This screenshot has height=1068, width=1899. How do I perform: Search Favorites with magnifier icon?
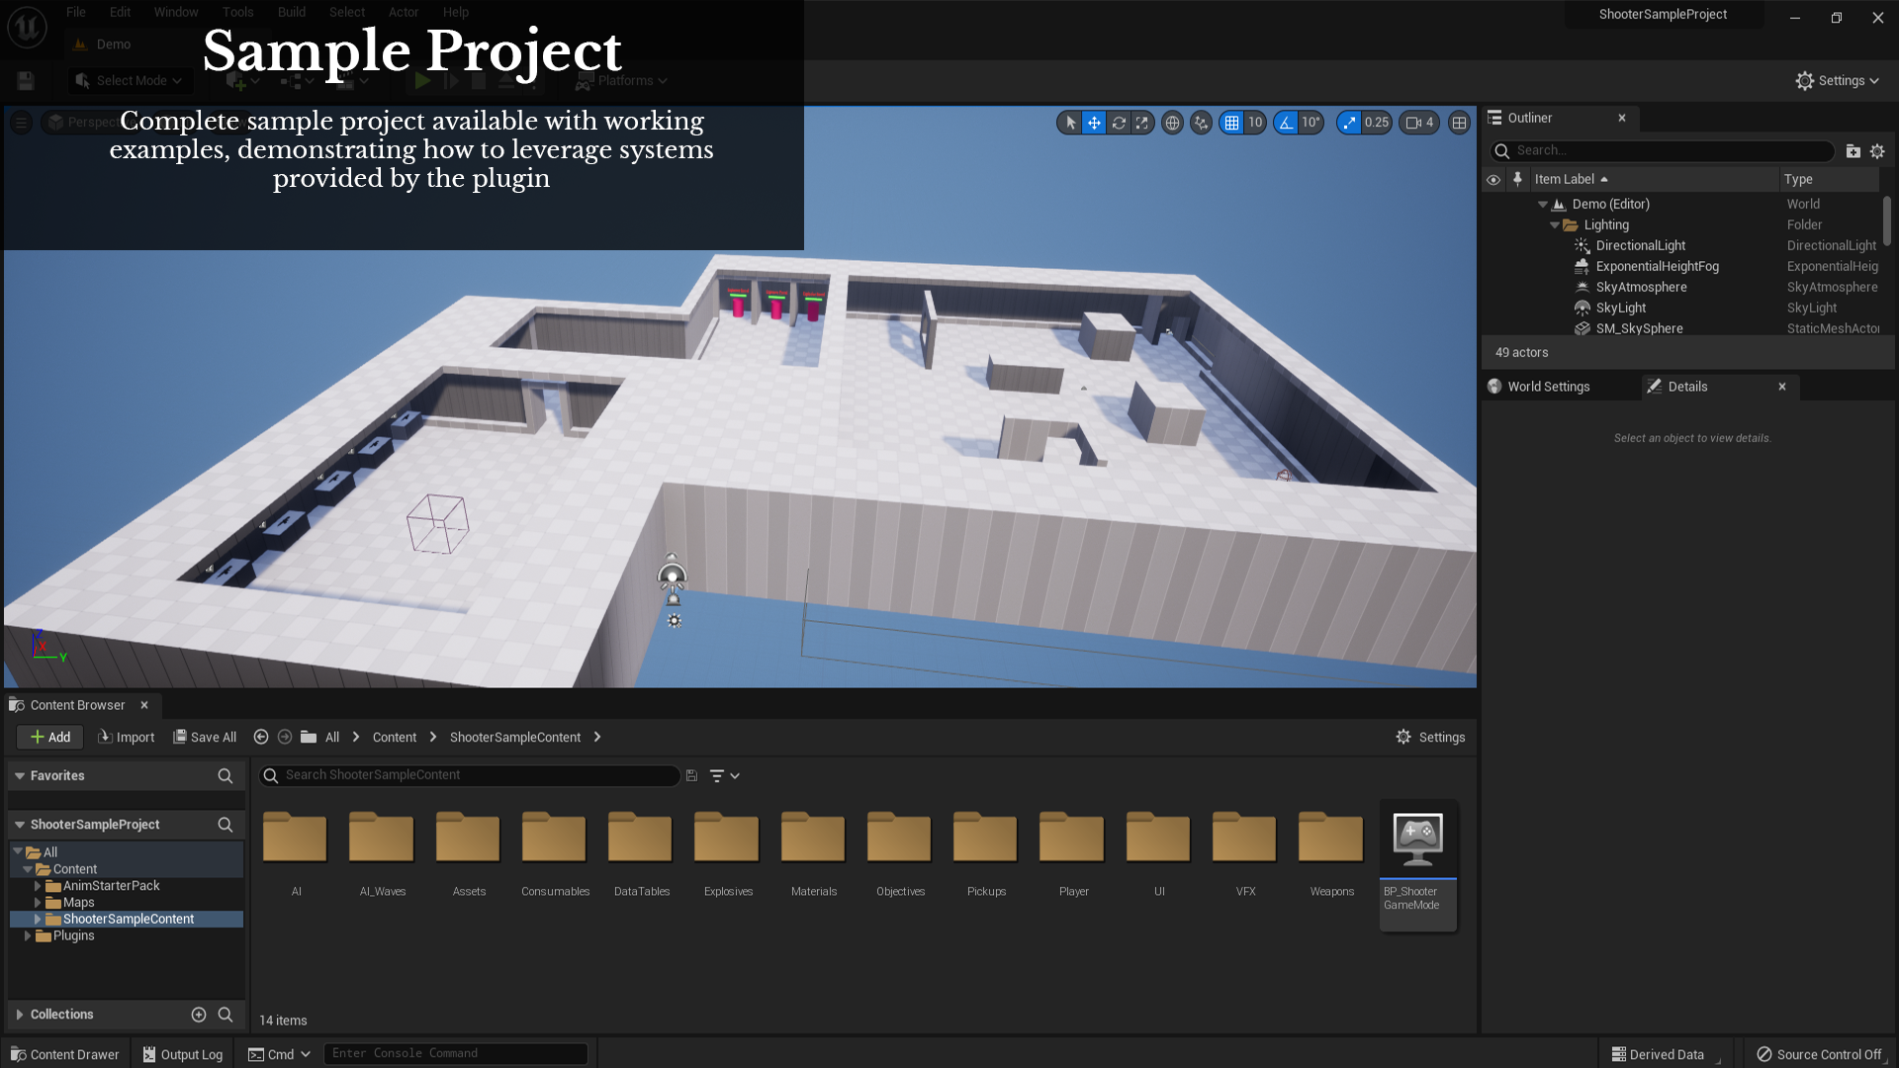(226, 776)
